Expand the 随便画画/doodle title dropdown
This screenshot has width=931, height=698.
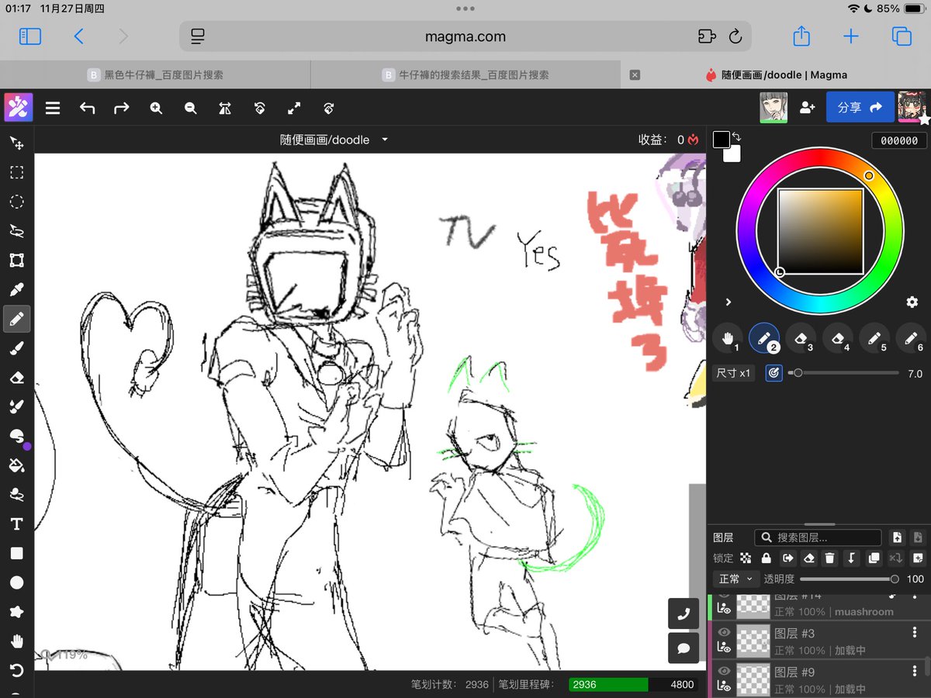tap(385, 140)
